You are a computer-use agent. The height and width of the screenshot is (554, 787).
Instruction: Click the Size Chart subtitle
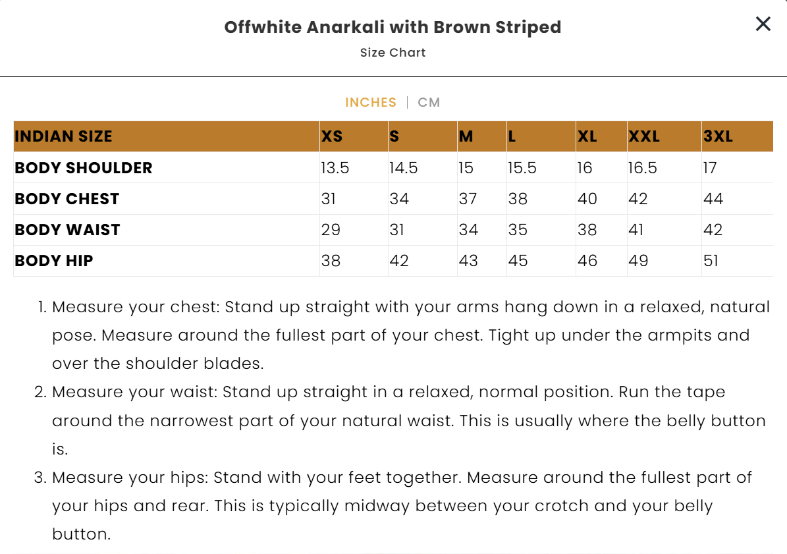click(x=393, y=53)
